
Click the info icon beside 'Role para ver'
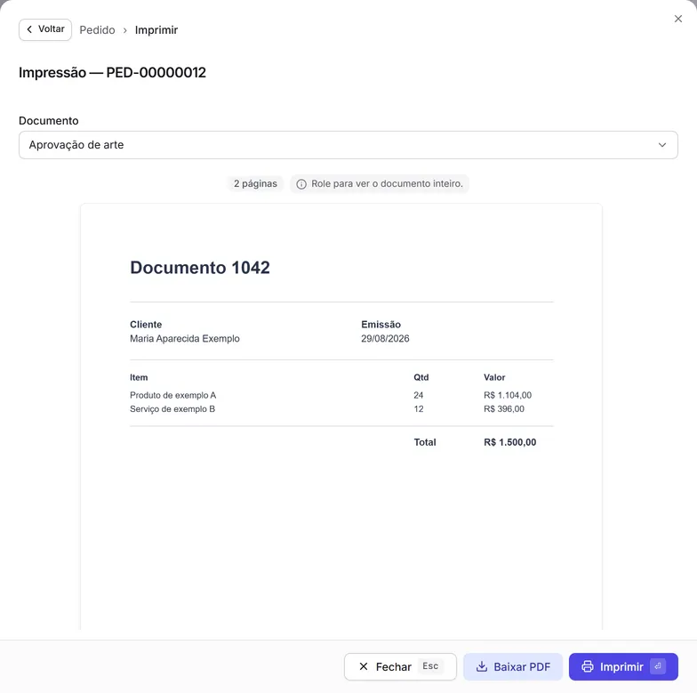(x=300, y=183)
